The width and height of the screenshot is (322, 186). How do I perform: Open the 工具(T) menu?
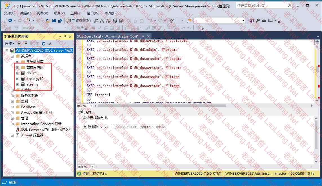click(76, 13)
